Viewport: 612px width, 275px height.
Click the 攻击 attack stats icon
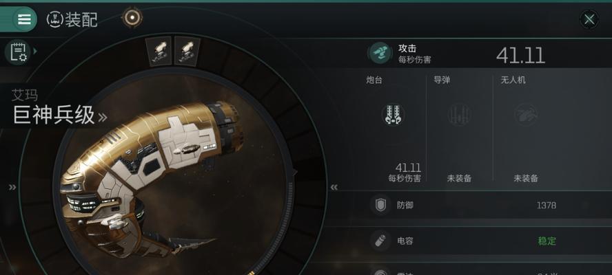tap(380, 54)
